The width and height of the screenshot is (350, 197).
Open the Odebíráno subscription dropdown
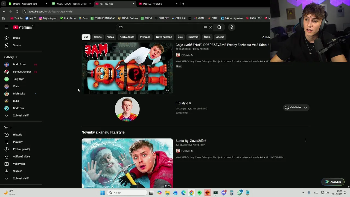(x=296, y=108)
